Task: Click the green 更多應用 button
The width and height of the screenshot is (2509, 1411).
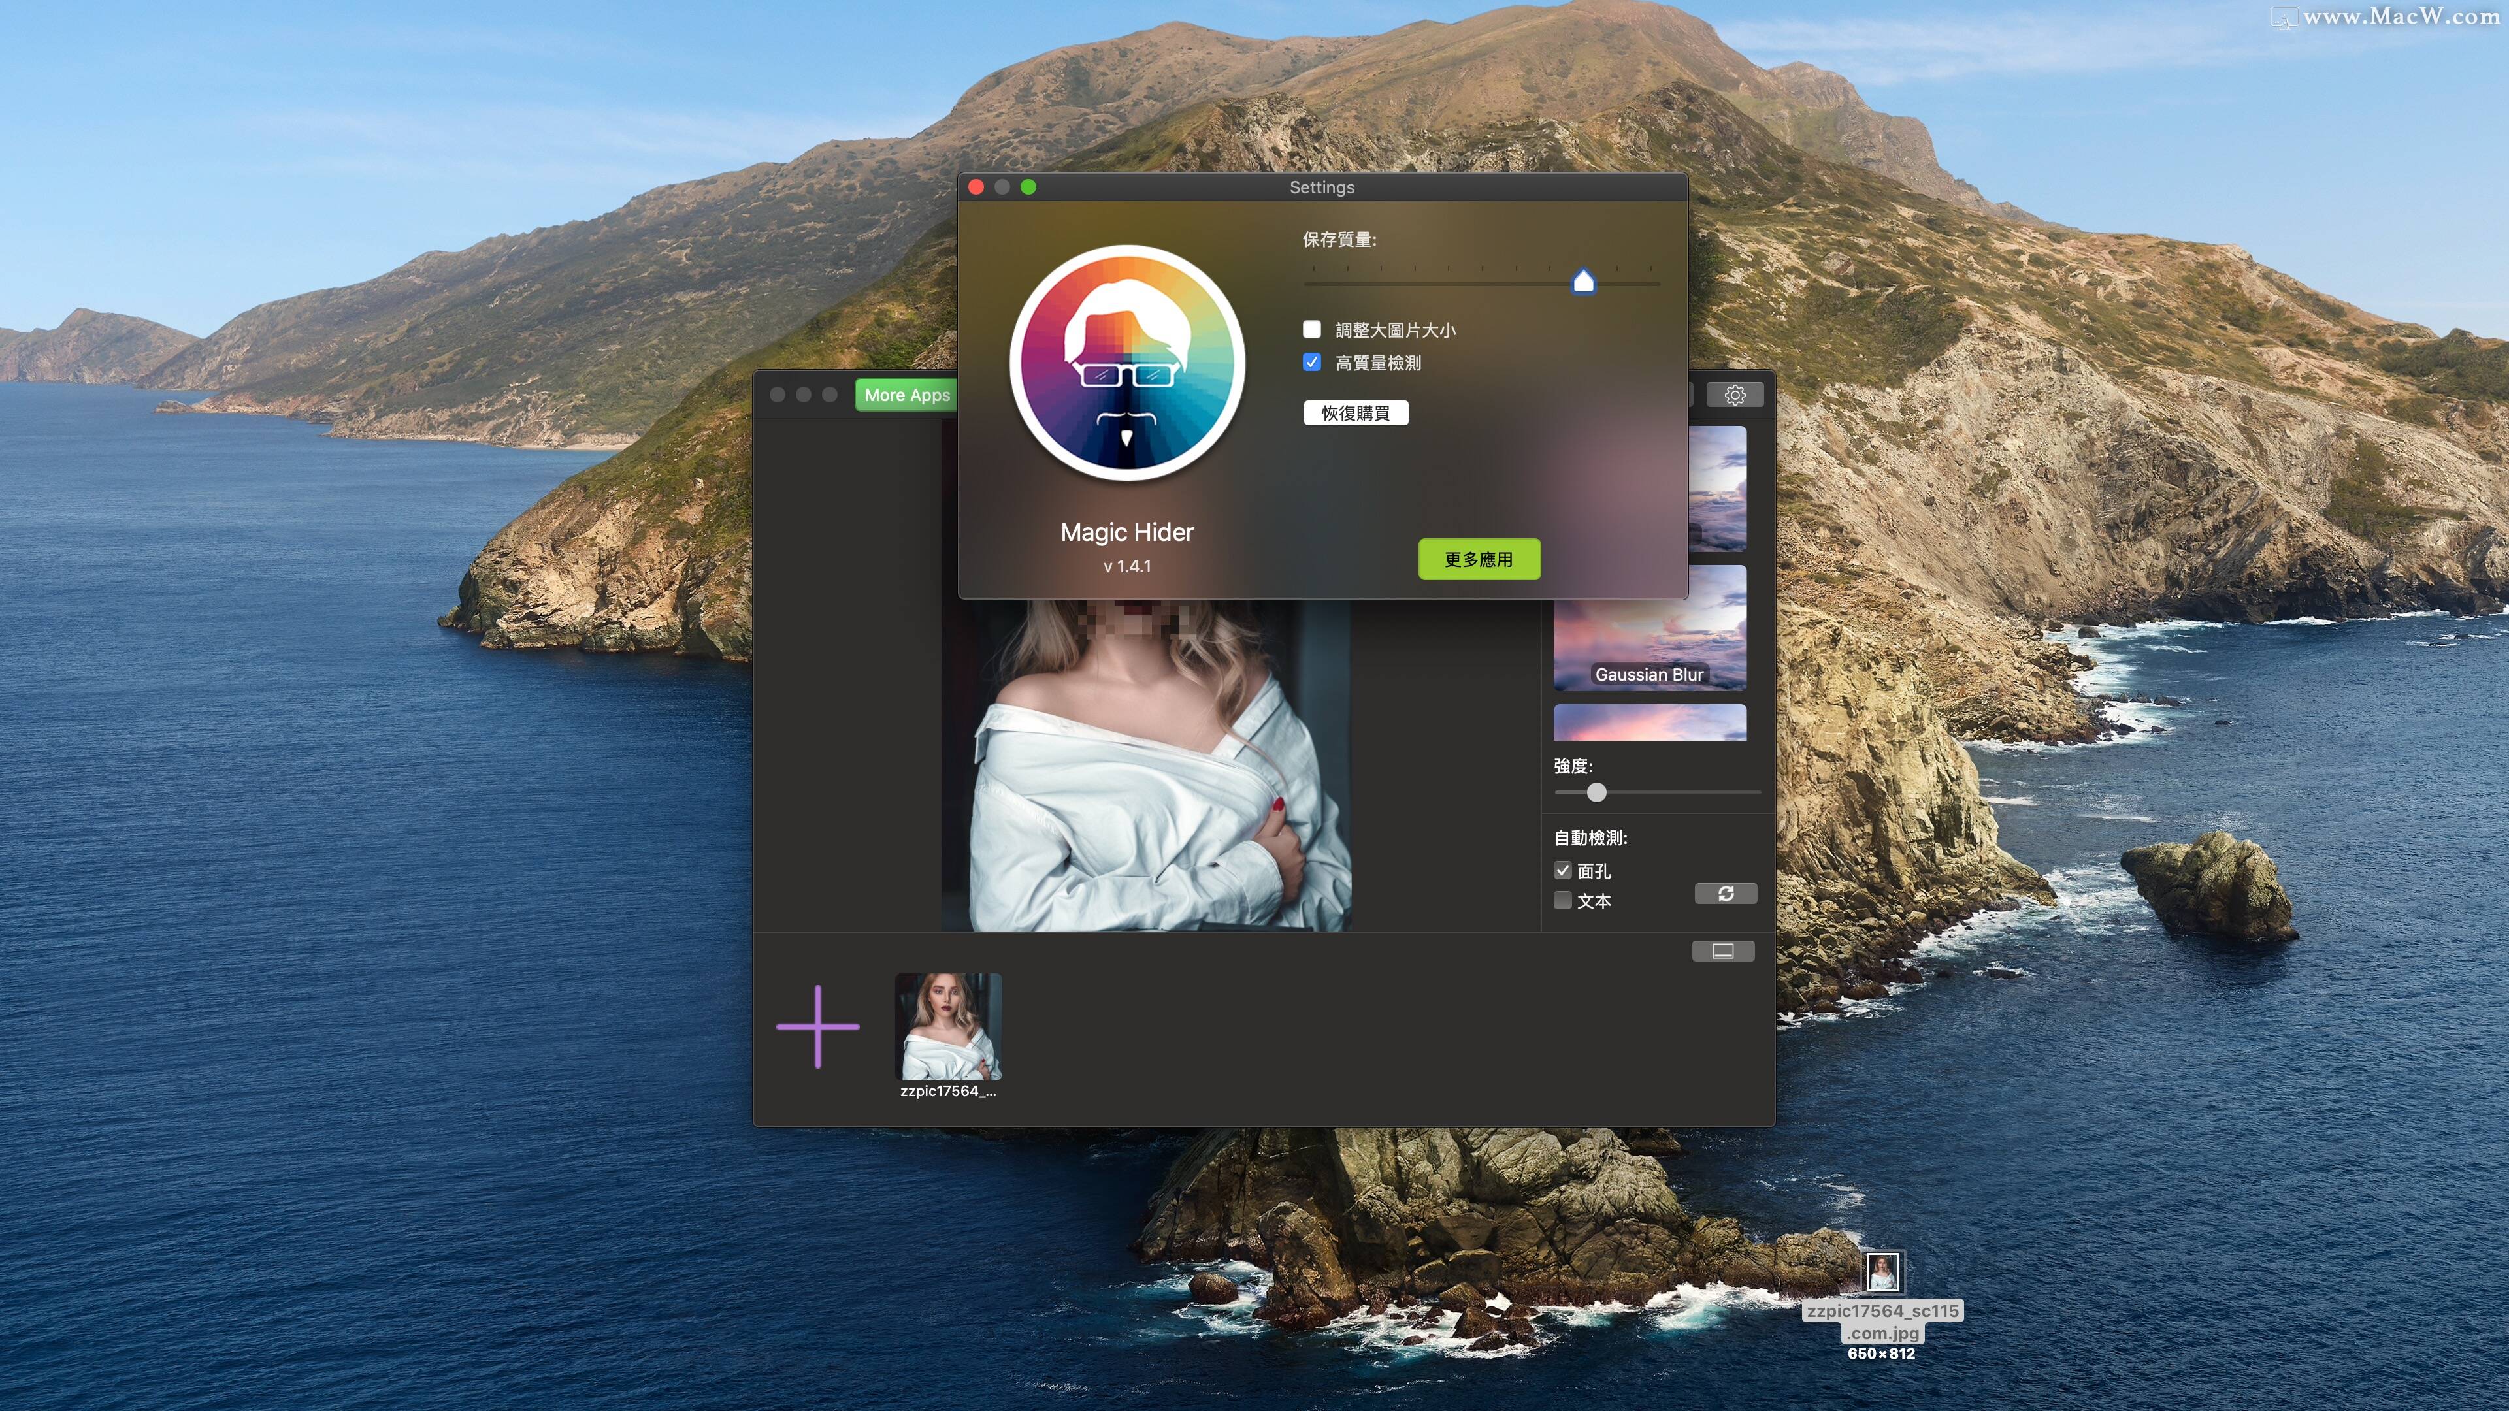Action: pos(1479,559)
